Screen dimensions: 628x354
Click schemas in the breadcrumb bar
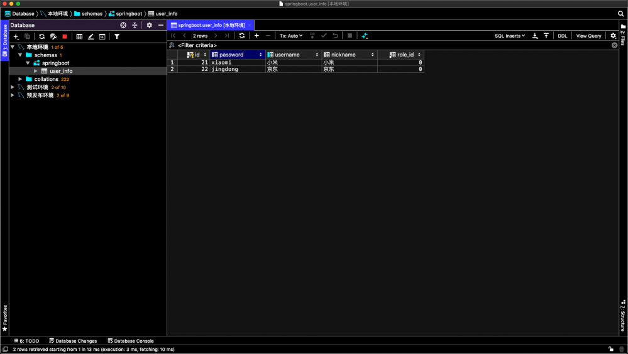89,14
